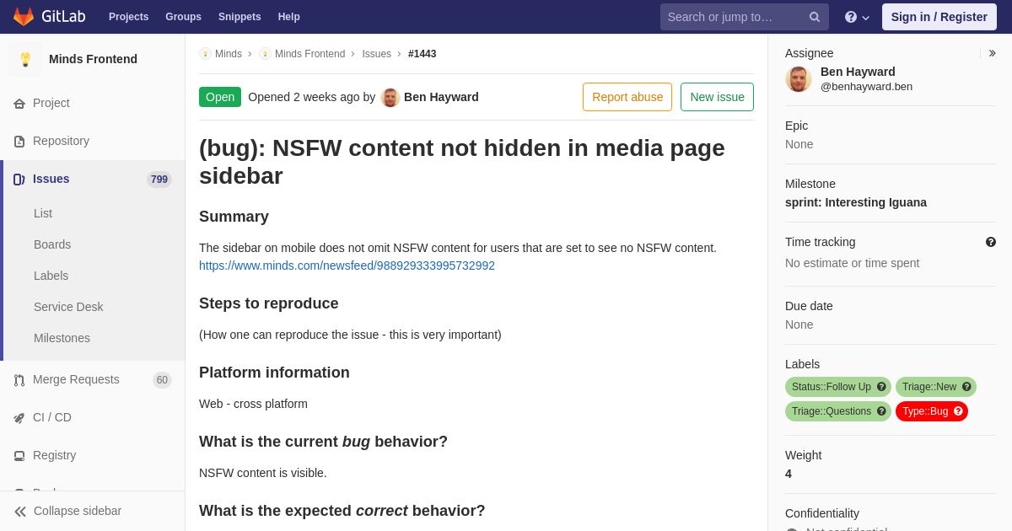Click help icon on Status::Follow Up label
The image size is (1012, 531).
point(881,387)
